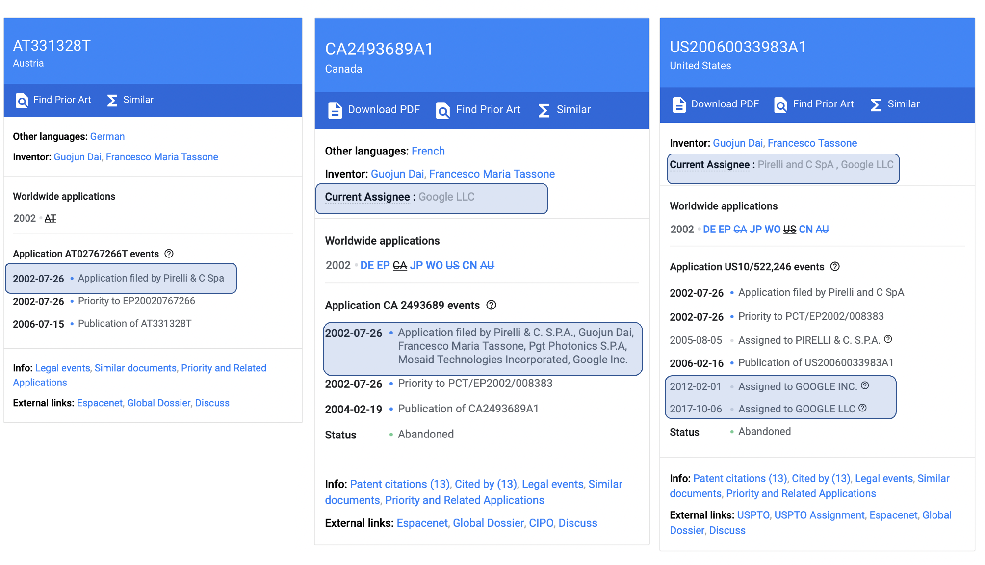
Task: Click Download PDF icon for Canadian patent
Action: point(335,110)
